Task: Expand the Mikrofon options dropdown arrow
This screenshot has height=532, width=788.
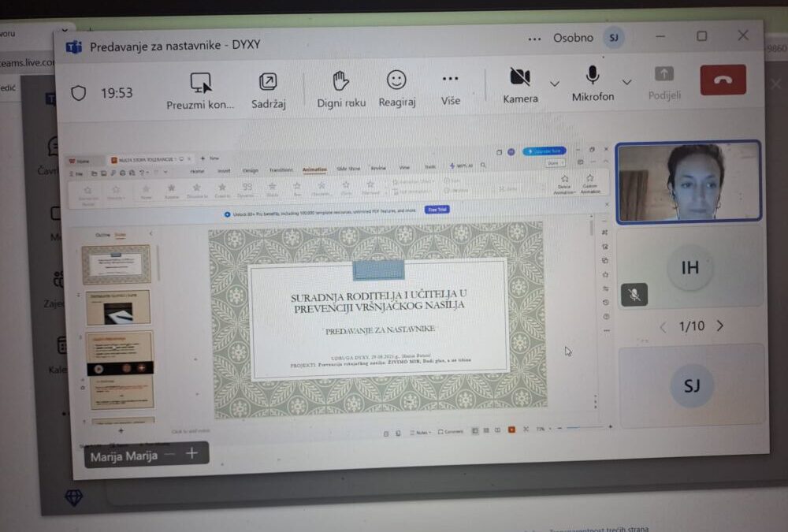Action: pos(627,81)
